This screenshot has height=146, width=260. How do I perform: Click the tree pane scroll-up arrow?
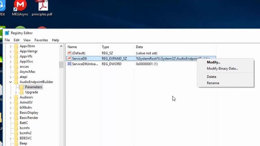(61, 46)
